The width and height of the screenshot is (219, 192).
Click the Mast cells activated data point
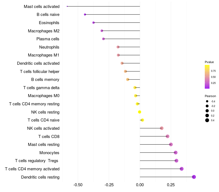pos(67,6)
